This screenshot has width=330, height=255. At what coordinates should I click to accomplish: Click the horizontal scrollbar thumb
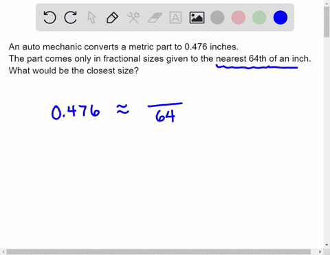coord(158,252)
